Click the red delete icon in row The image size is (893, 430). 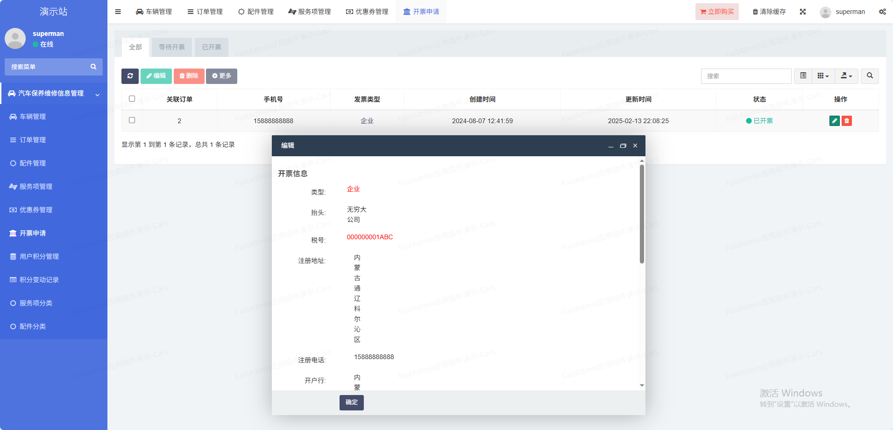(x=847, y=121)
